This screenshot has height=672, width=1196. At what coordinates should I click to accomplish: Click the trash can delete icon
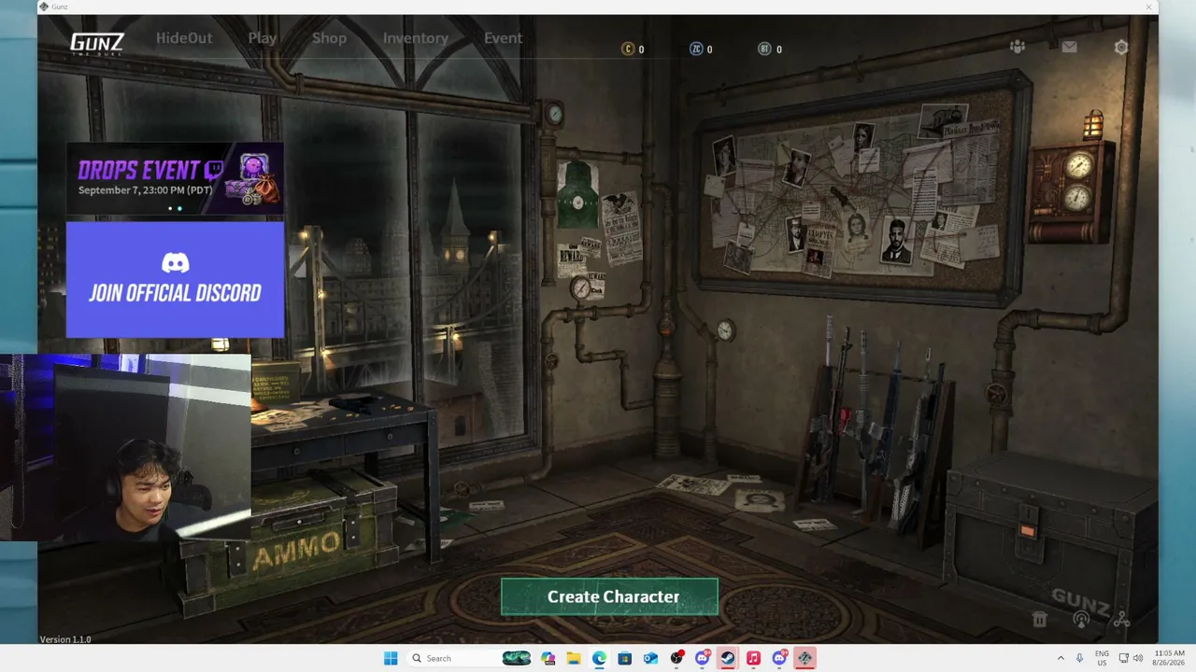(1040, 619)
